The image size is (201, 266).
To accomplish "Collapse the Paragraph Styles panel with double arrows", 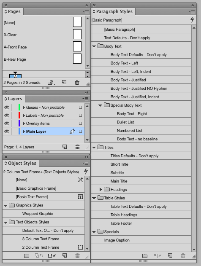I will coord(193,5).
